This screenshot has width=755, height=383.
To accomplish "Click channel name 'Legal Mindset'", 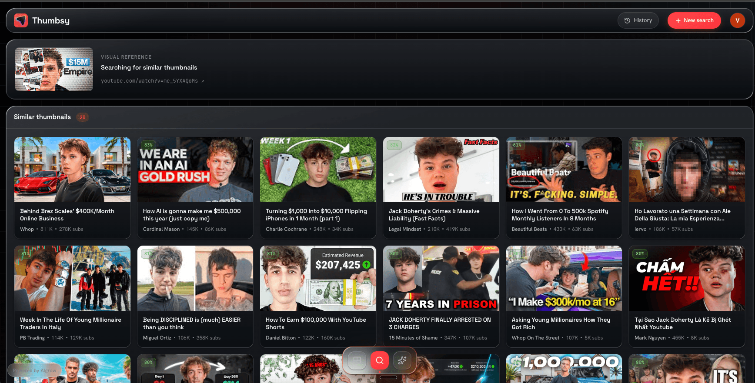I will [405, 229].
